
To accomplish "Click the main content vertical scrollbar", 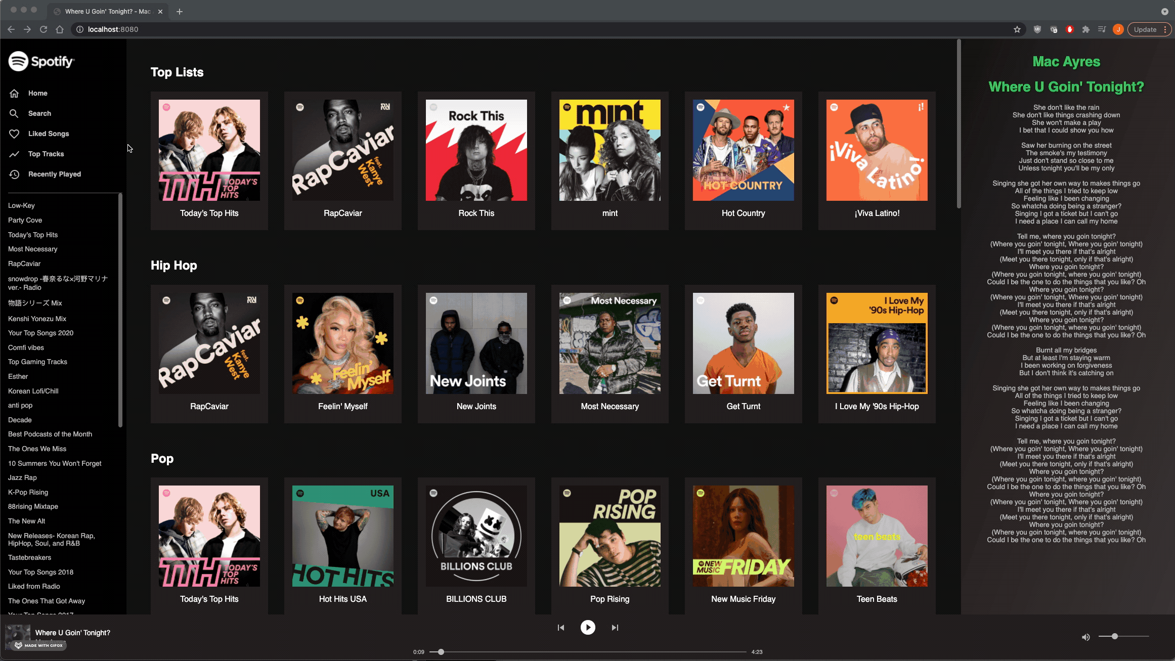I will coord(959,124).
